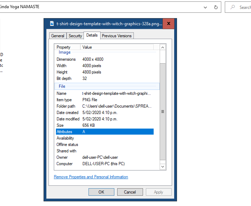The image size is (251, 206).
Task: Click the scroll down arrow in properties list
Action: [163, 166]
